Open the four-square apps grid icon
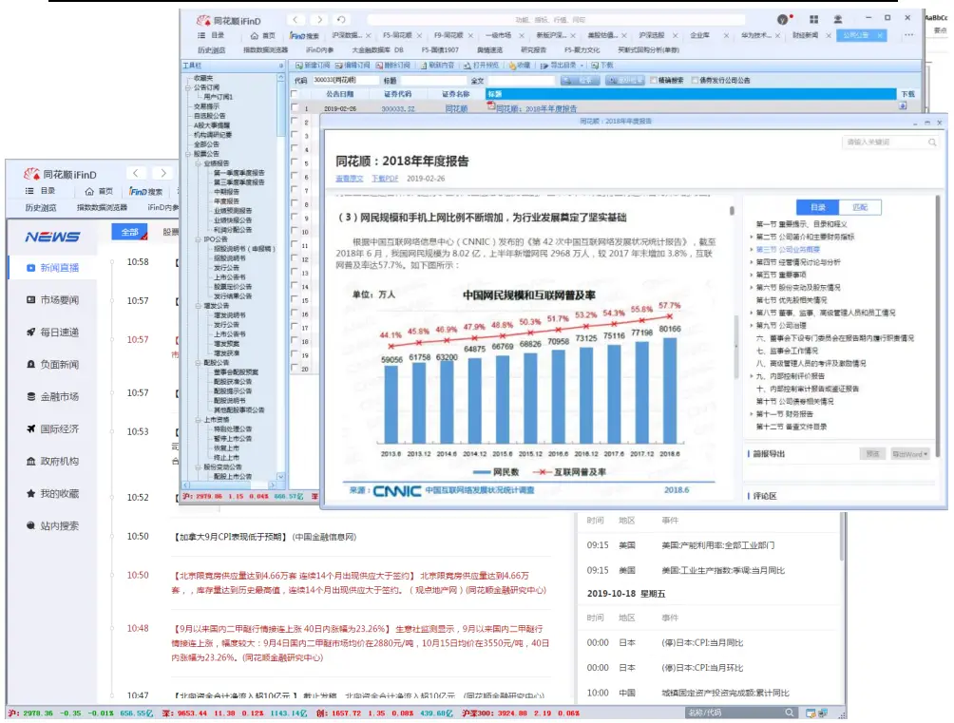Screen dimensions: 954x723 tap(813, 19)
